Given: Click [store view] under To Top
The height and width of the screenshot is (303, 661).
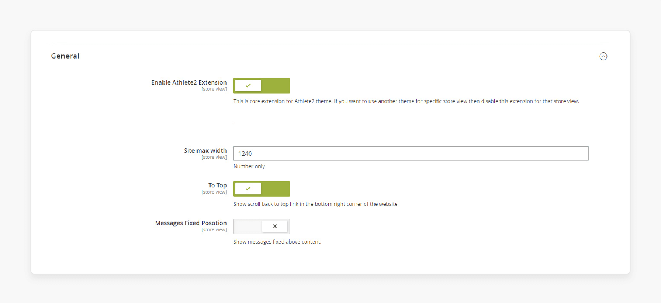Looking at the screenshot, I should pyautogui.click(x=214, y=192).
